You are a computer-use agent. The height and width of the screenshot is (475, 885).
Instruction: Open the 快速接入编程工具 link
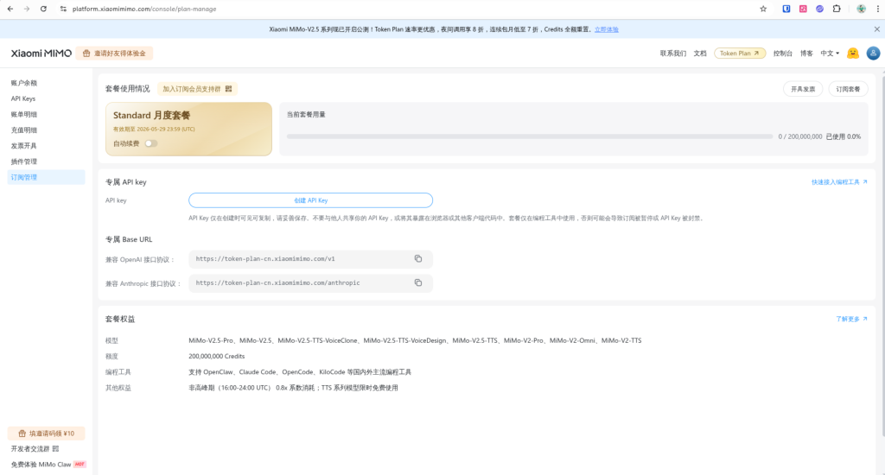(x=839, y=182)
